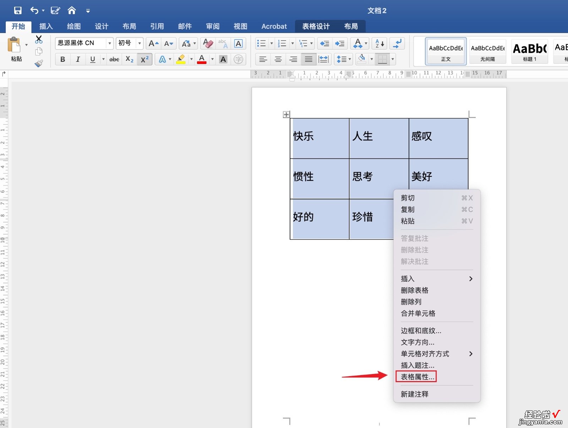Open line spacing dropdown
This screenshot has height=428, width=568.
coord(343,59)
